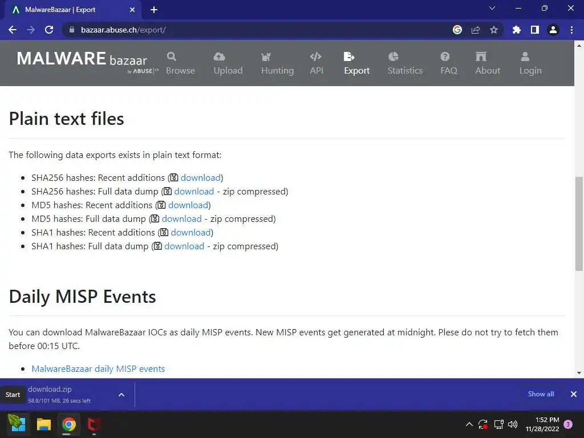Expand download.zip options chevron

(x=121, y=395)
